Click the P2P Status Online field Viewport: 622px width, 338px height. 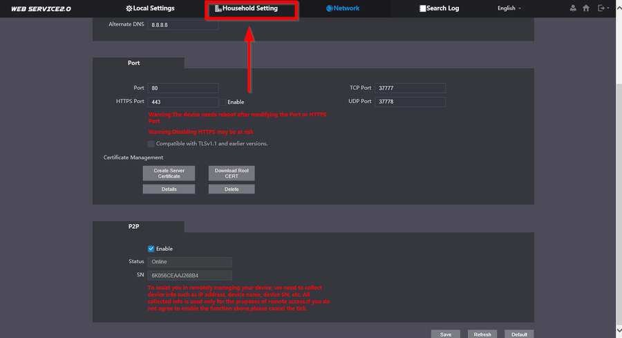pos(189,262)
